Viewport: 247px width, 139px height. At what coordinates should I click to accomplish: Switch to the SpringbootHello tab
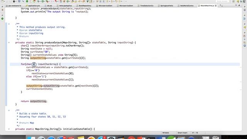pyautogui.click(x=166, y=6)
